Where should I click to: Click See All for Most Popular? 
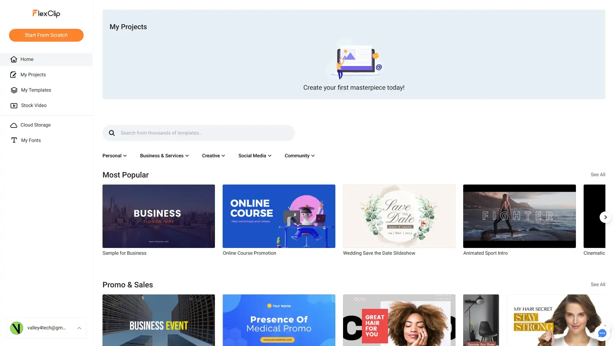[598, 175]
